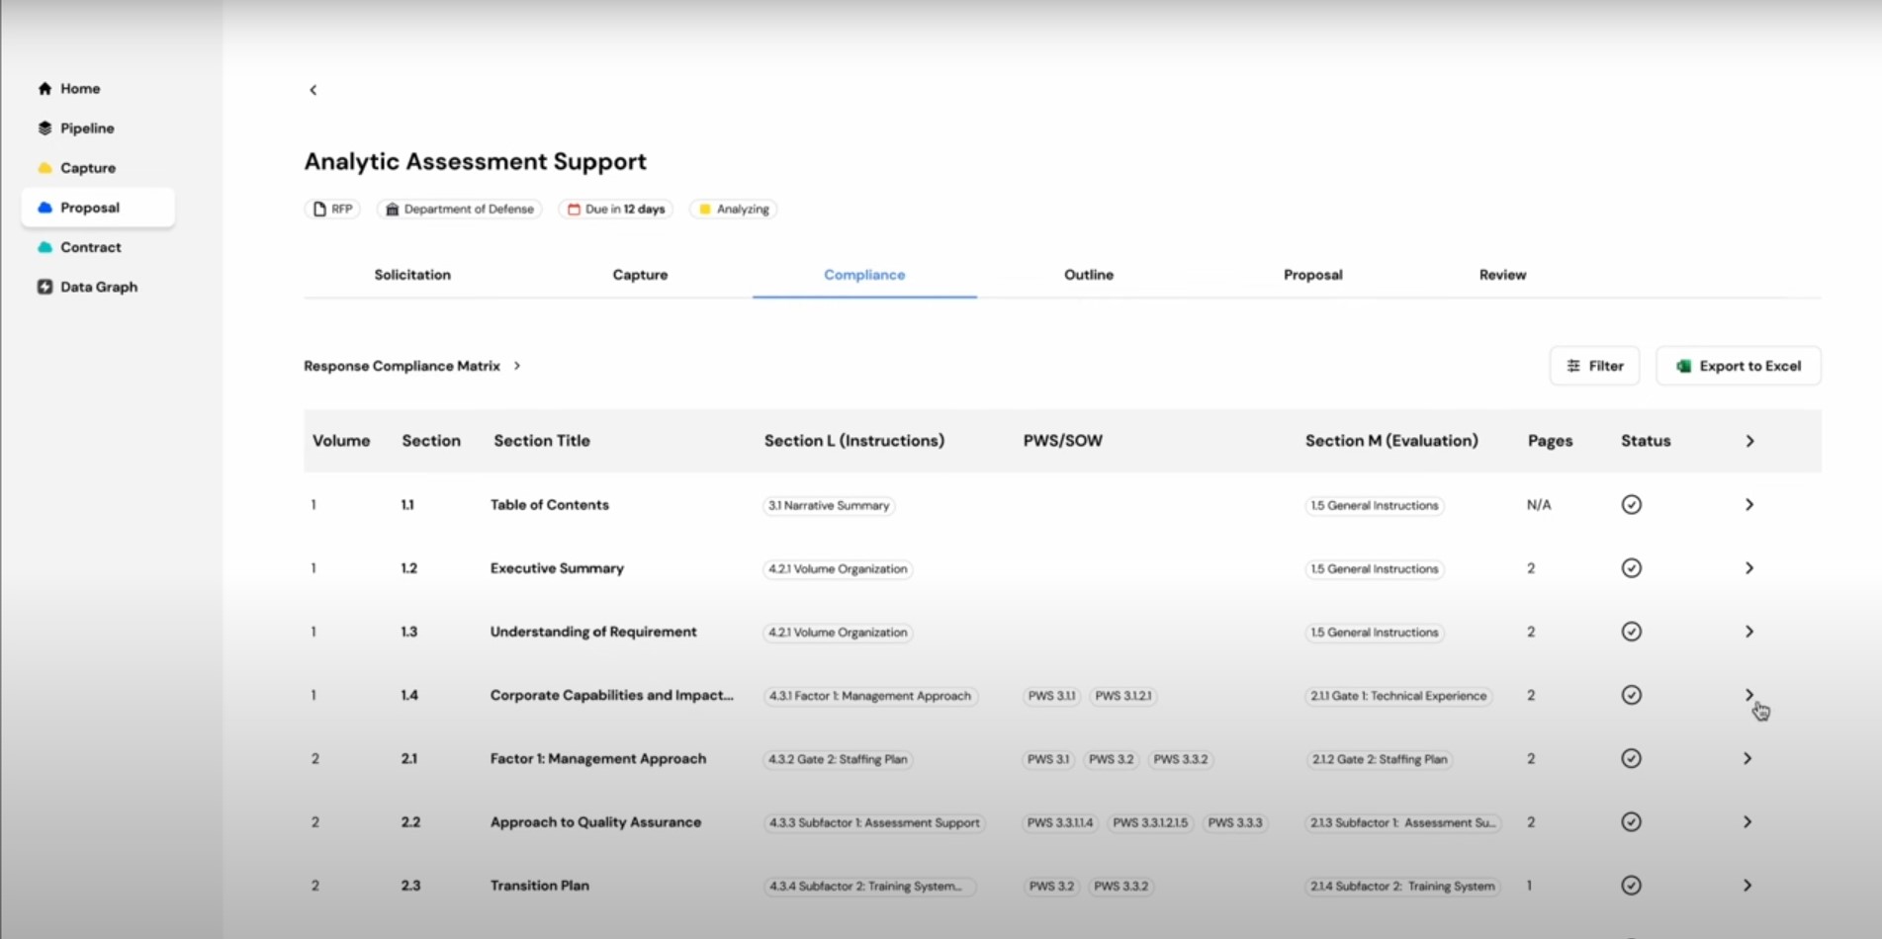
Task: Click the Response Compliance Matrix label
Action: pyautogui.click(x=402, y=366)
